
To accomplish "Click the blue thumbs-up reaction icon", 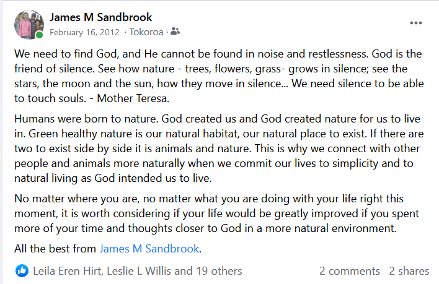I will 22,270.
